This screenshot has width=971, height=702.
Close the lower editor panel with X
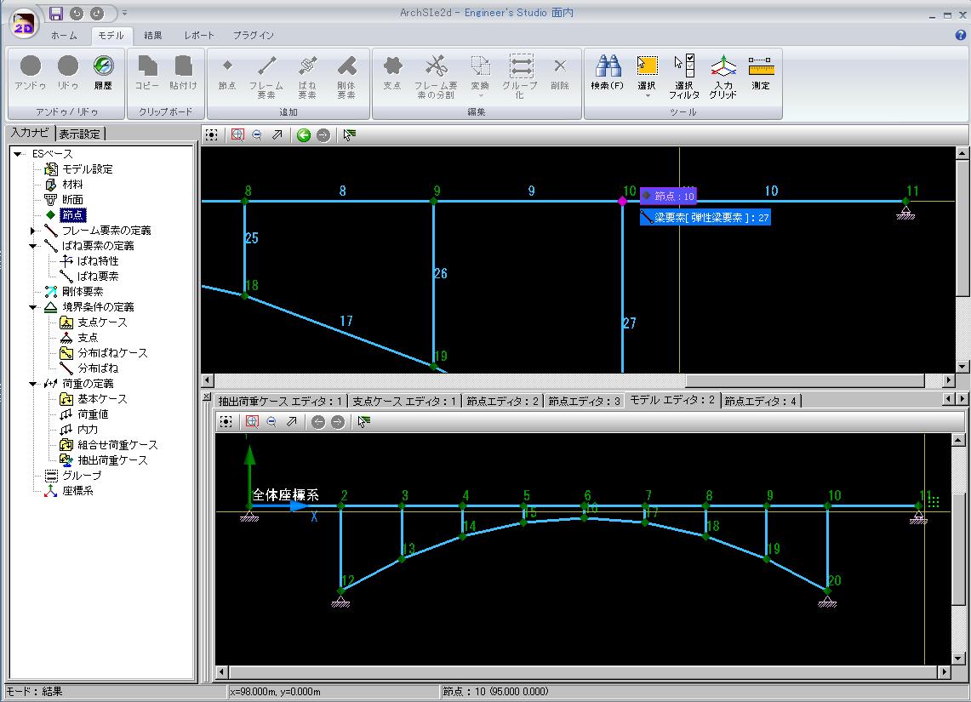pyautogui.click(x=207, y=397)
